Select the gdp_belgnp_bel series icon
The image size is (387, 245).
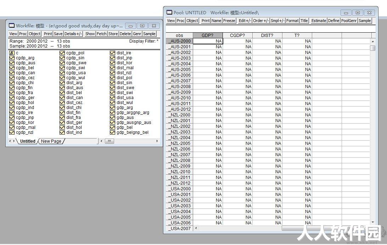pos(112,132)
